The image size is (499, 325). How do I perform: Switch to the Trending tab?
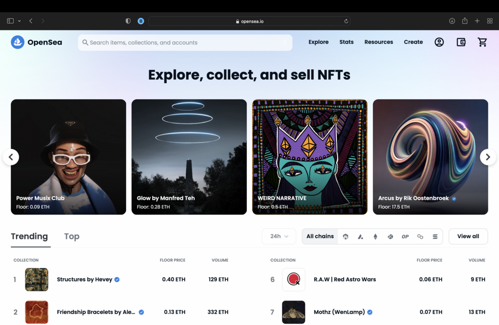[x=29, y=237]
